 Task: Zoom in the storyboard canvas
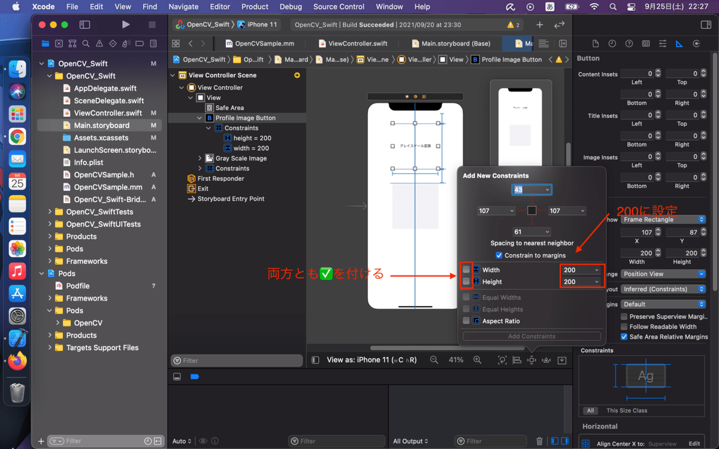pos(478,360)
